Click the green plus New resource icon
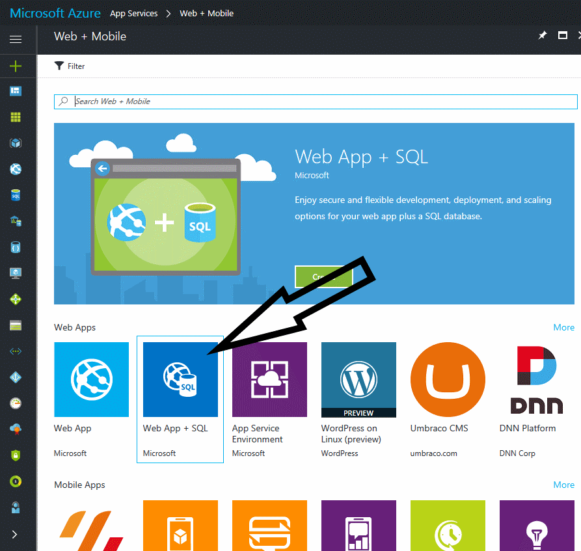 16,66
